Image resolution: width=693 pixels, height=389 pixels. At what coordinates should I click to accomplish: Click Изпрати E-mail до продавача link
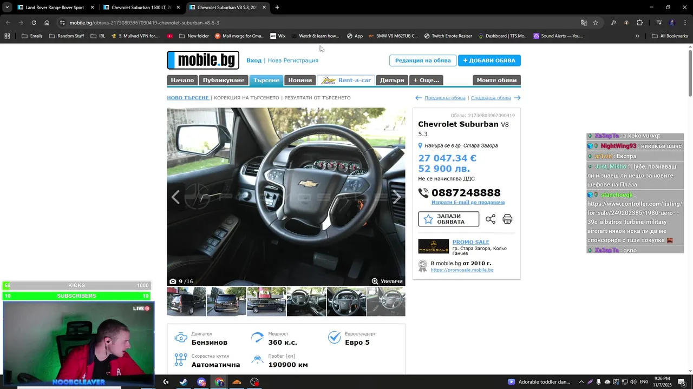point(468,202)
